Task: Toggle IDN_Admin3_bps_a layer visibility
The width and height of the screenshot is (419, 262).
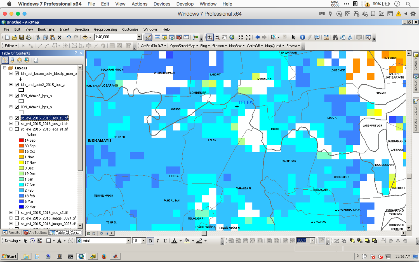Action: (17, 96)
